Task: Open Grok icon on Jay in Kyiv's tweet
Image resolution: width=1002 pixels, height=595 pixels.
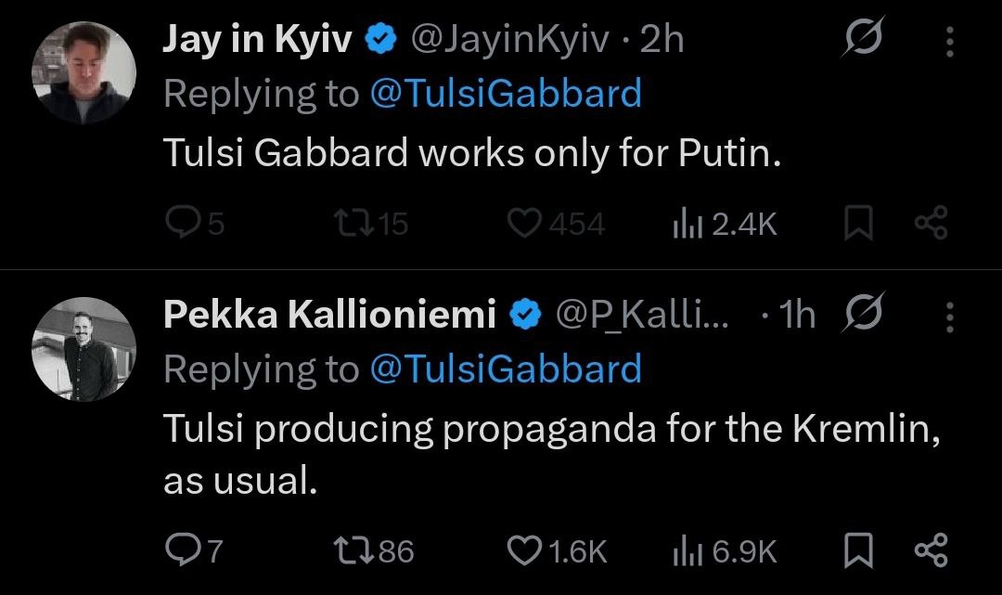Action: 864,40
